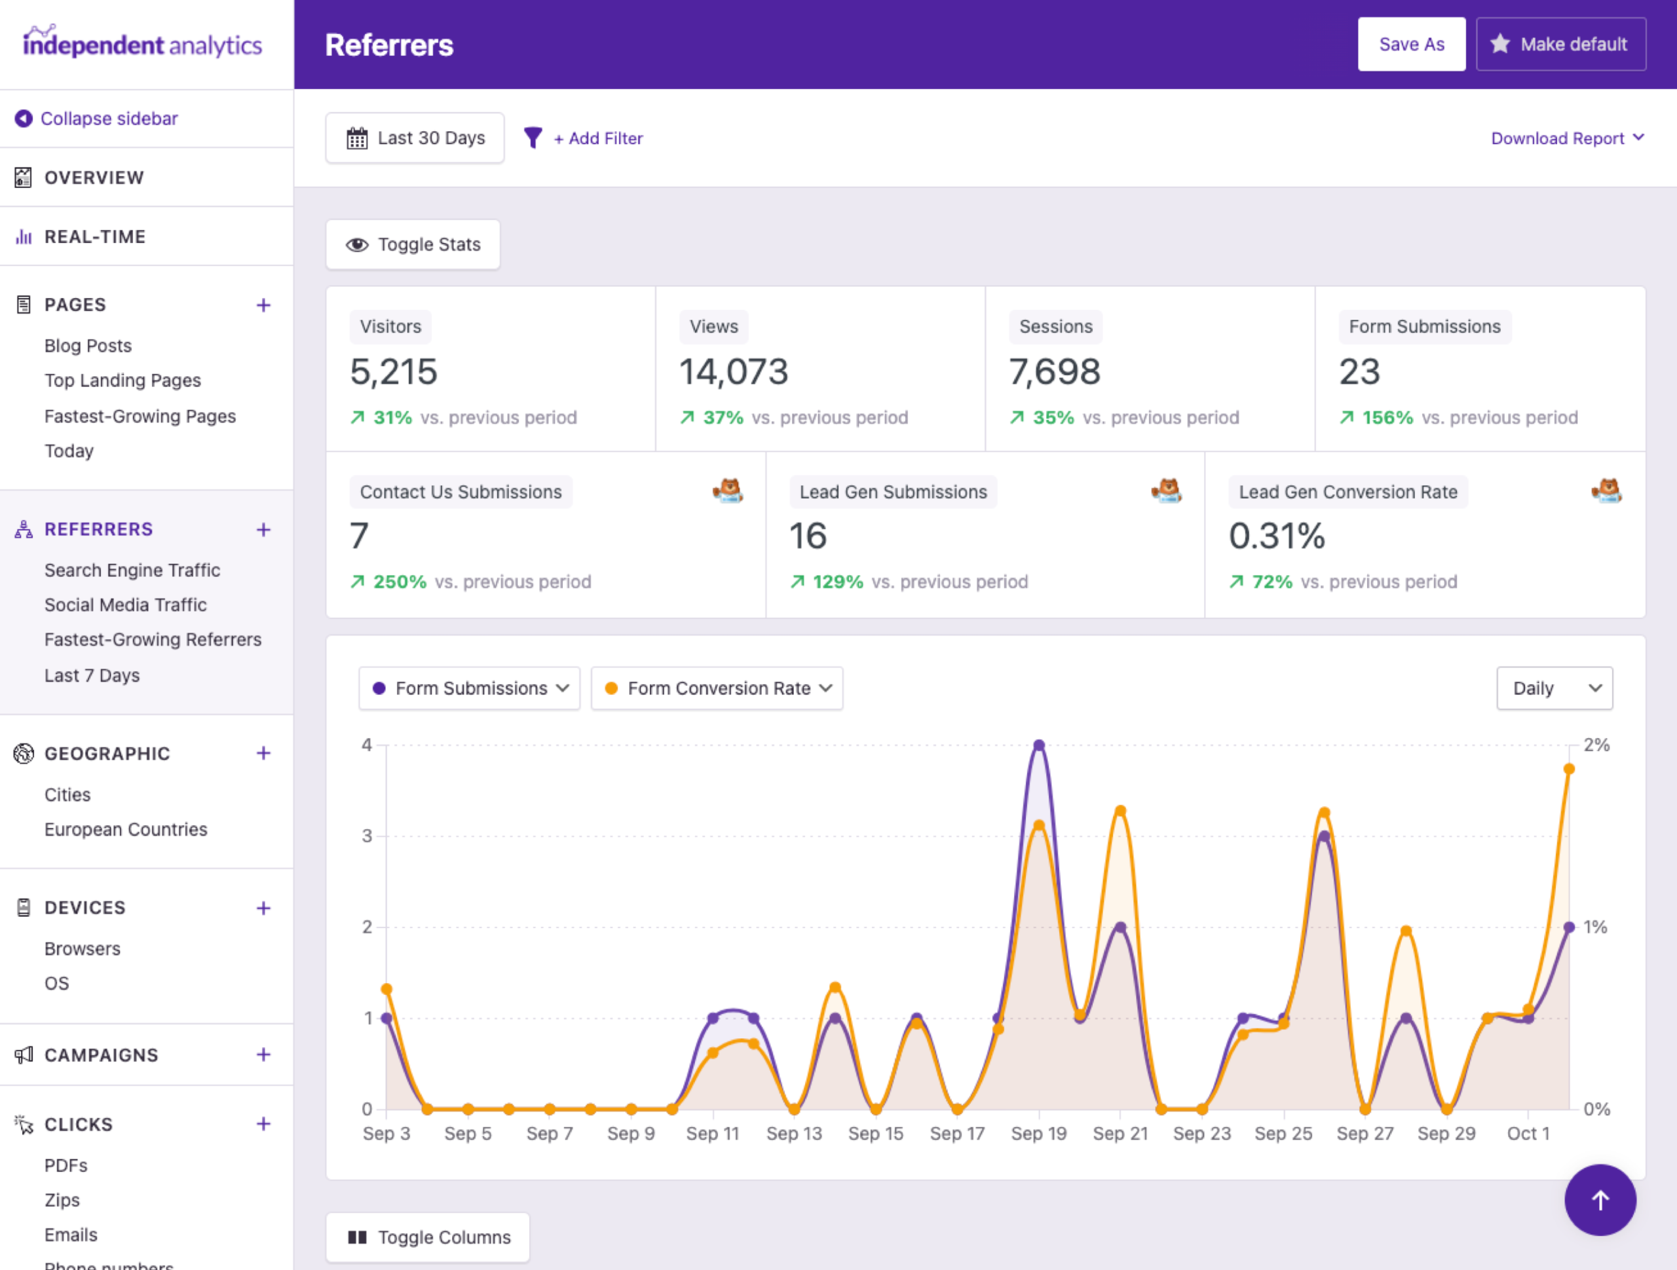The image size is (1677, 1270).
Task: Open the calendar icon for date range
Action: point(357,138)
